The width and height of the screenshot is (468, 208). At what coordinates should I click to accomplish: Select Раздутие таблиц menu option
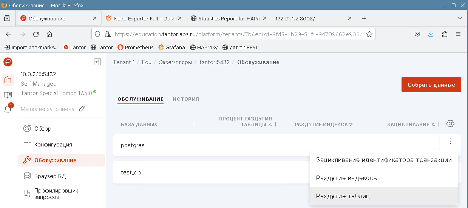343,196
